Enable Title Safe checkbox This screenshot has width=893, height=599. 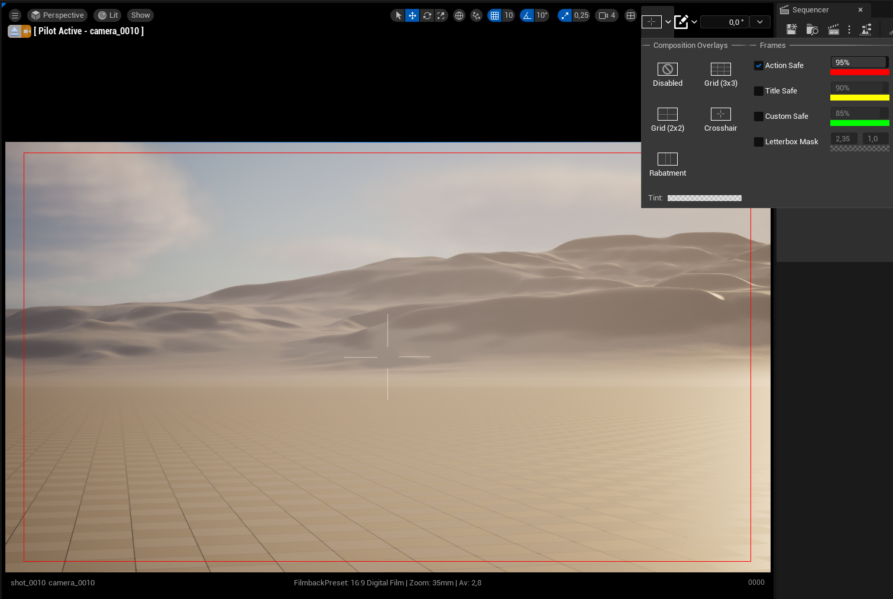(759, 91)
